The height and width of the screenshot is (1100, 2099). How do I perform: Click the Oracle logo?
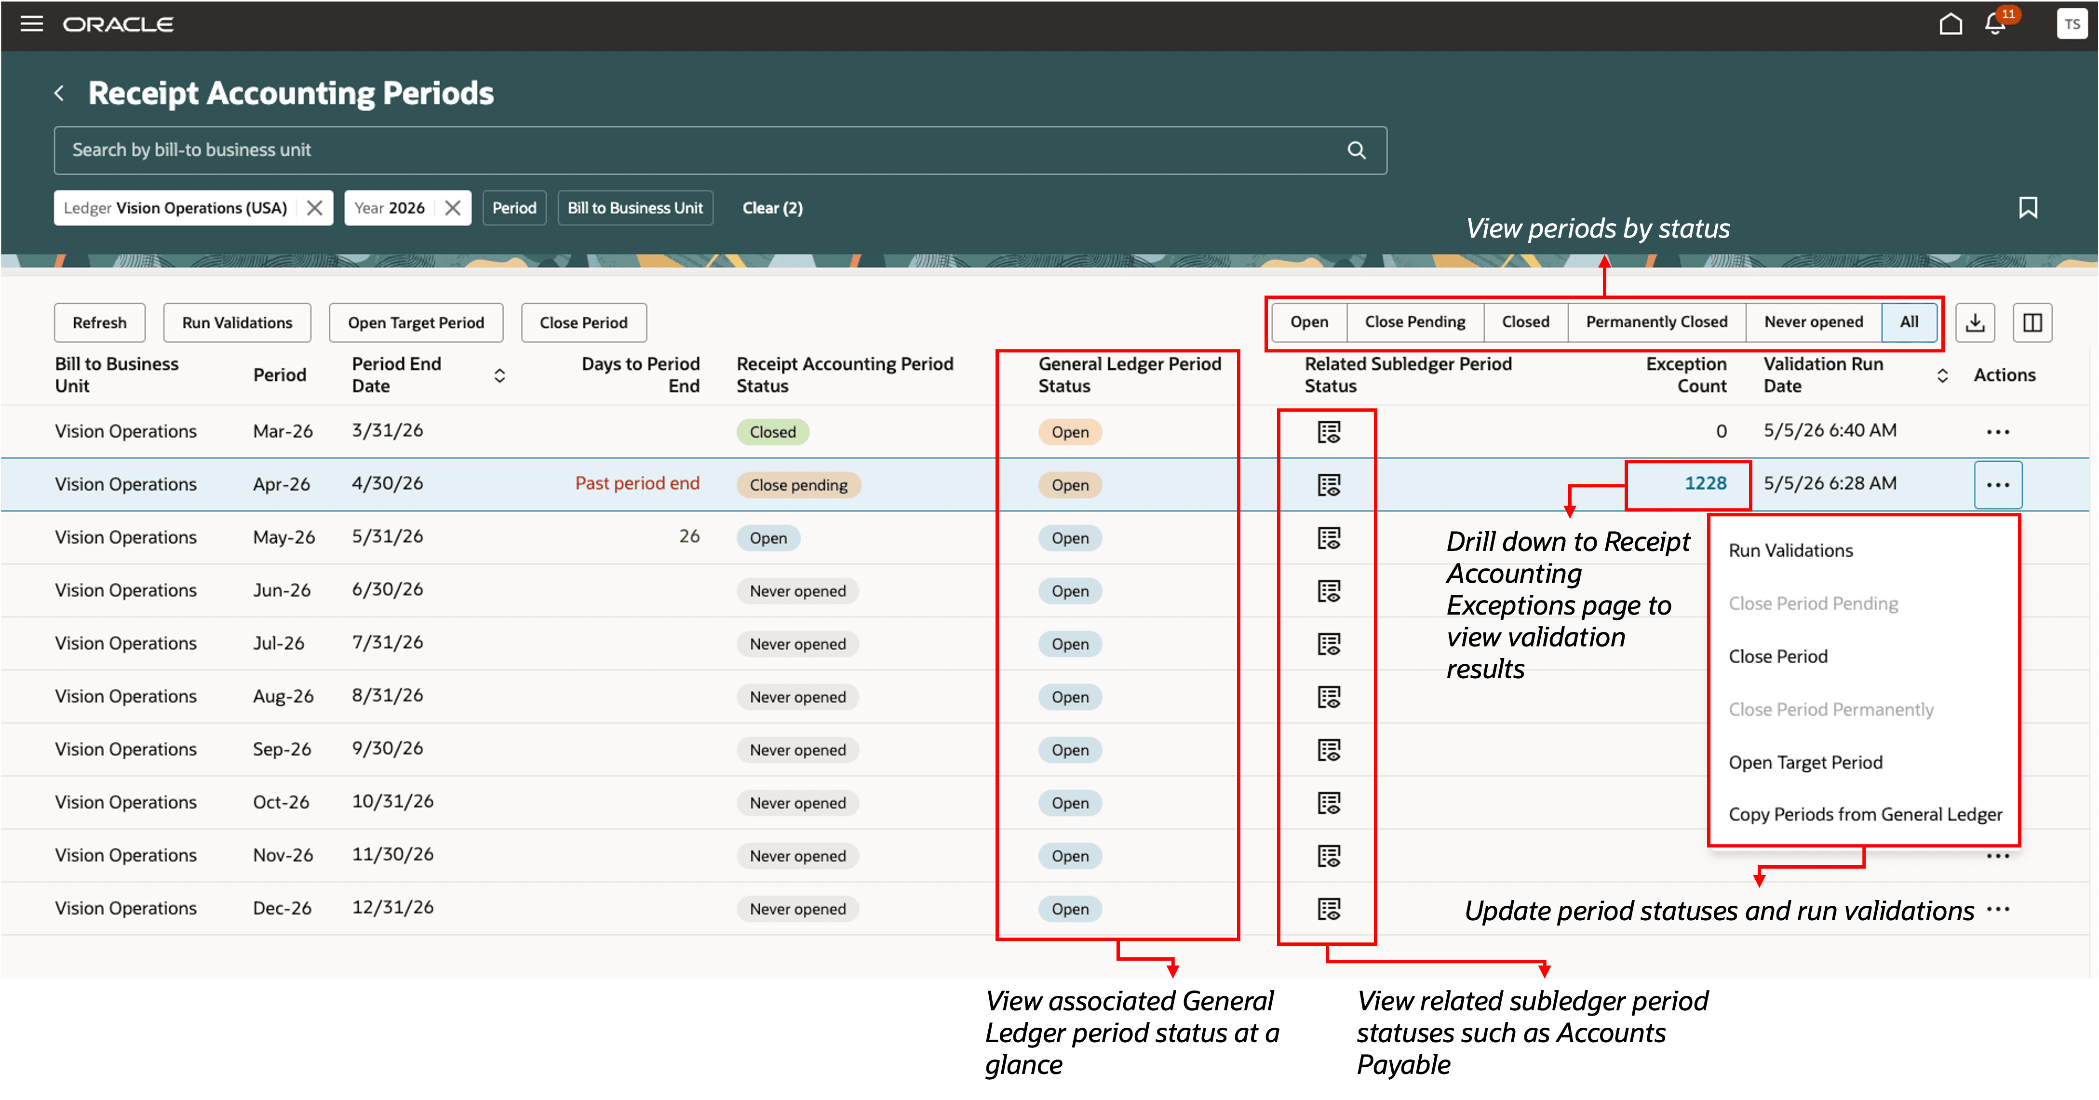[x=118, y=25]
